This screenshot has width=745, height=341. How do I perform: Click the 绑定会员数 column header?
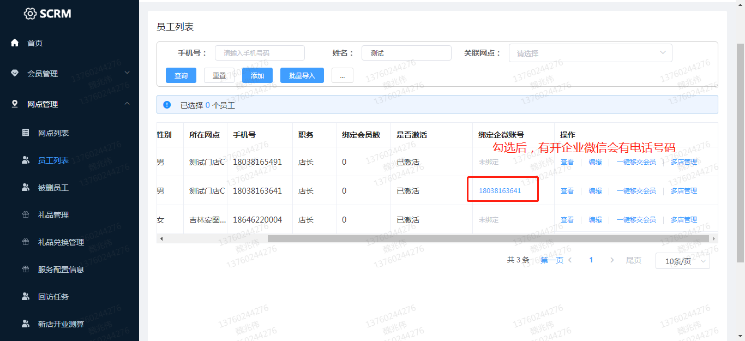coord(361,135)
